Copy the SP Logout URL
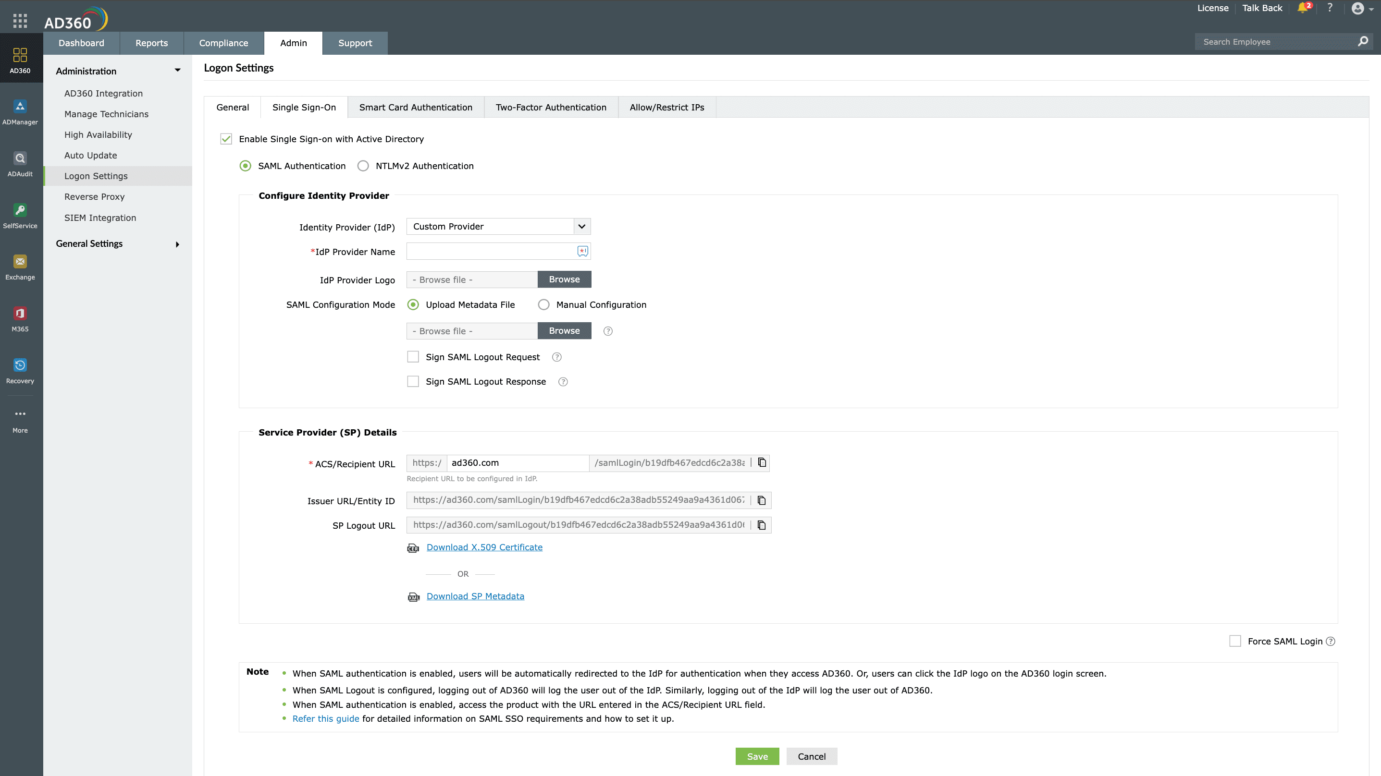 [x=761, y=525]
